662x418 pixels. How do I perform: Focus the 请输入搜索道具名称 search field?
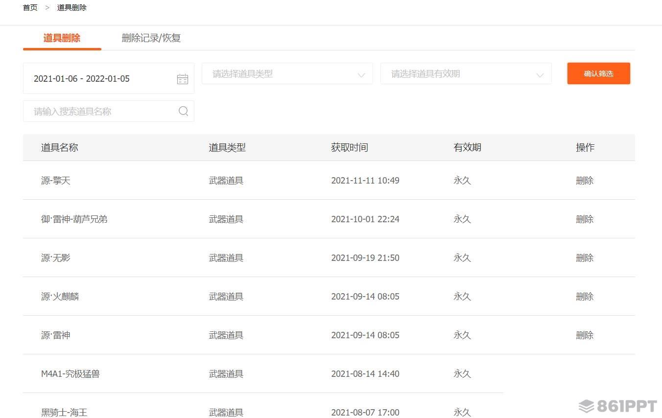[109, 111]
